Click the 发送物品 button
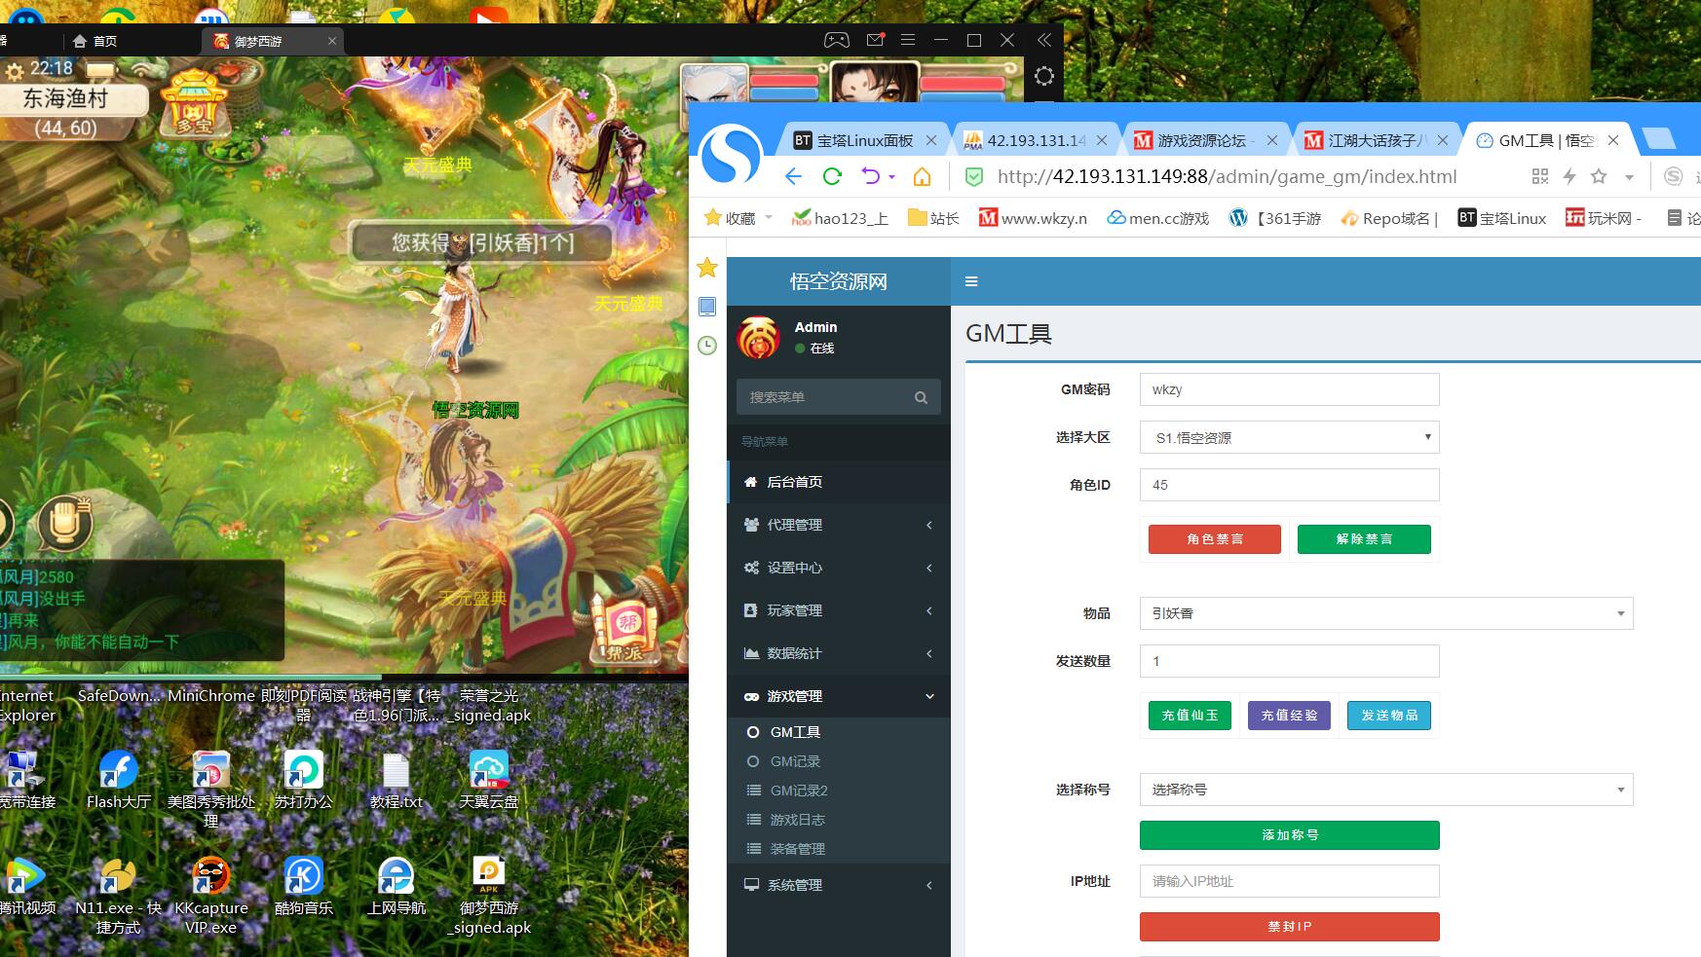 (1388, 716)
